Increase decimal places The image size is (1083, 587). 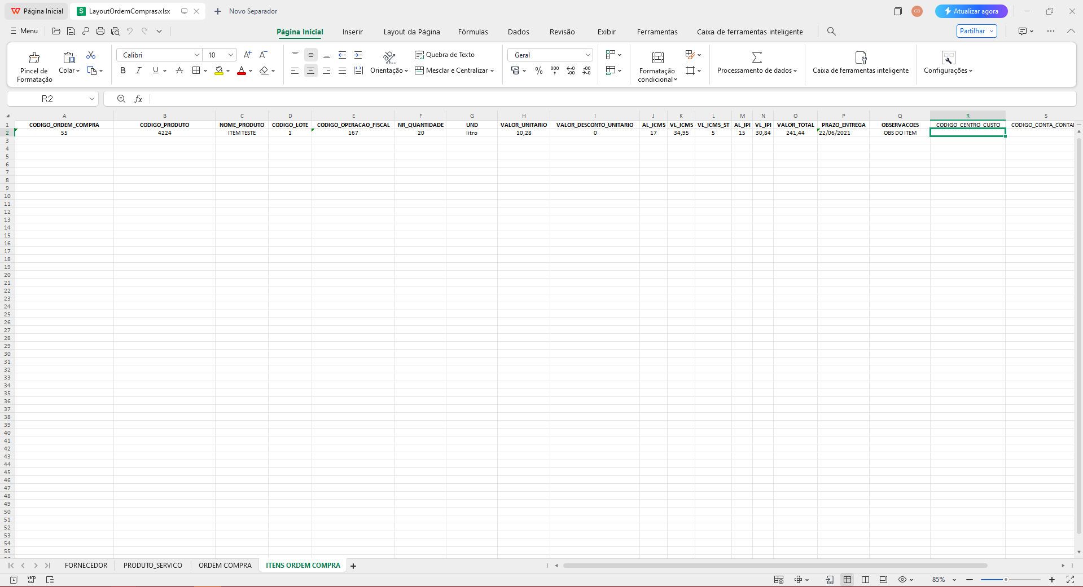pyautogui.click(x=571, y=70)
